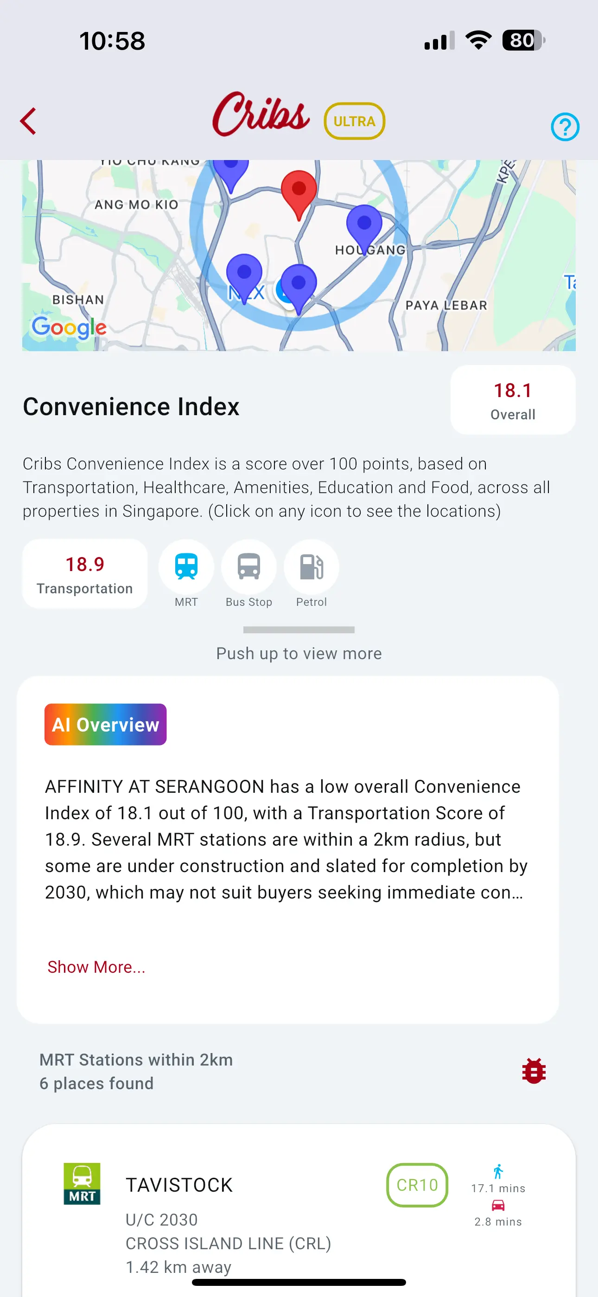Screen dimensions: 598x1297
Task: Open the AI Overview section
Action: pos(105,724)
